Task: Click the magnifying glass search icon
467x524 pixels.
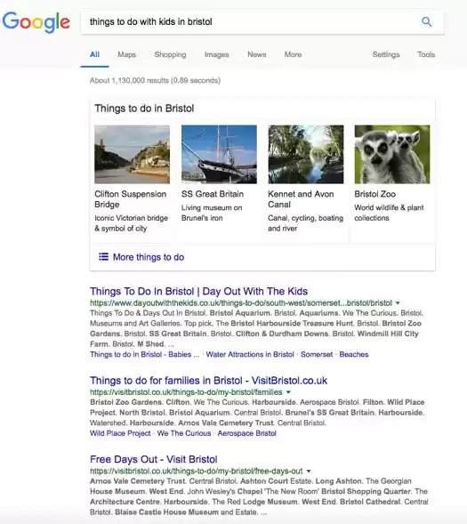Action: pyautogui.click(x=426, y=21)
